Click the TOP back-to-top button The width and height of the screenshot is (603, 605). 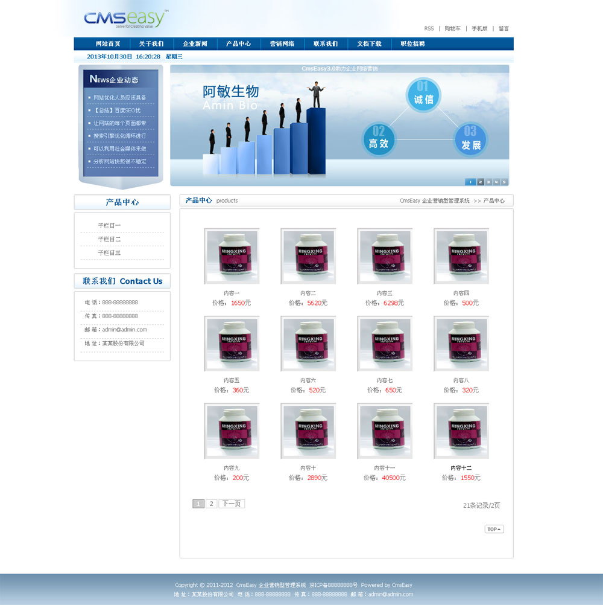(x=494, y=529)
